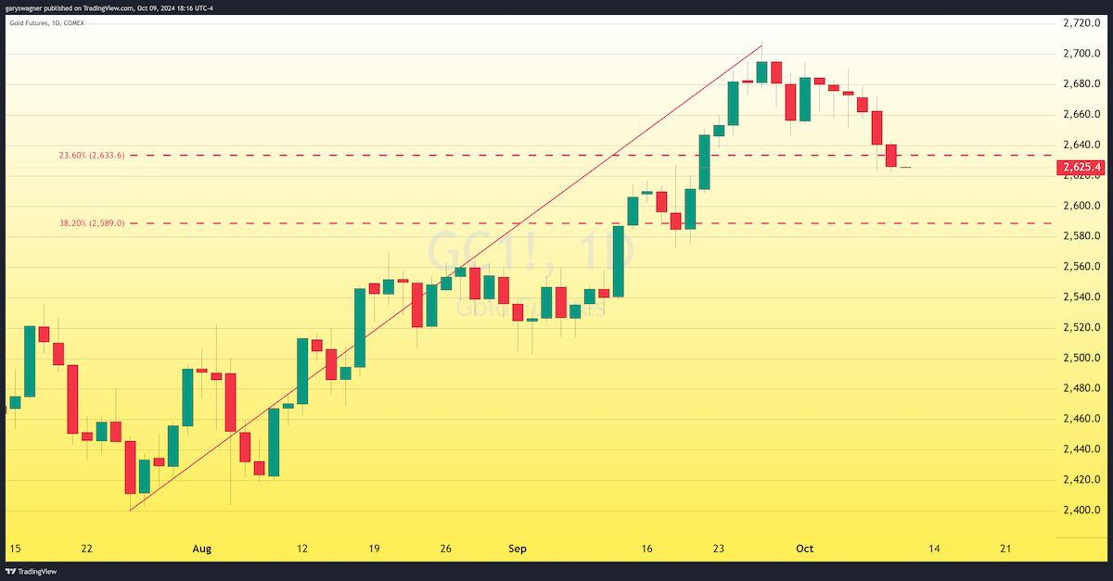
Task: Select the Aug label on the time axis
Action: tap(202, 549)
